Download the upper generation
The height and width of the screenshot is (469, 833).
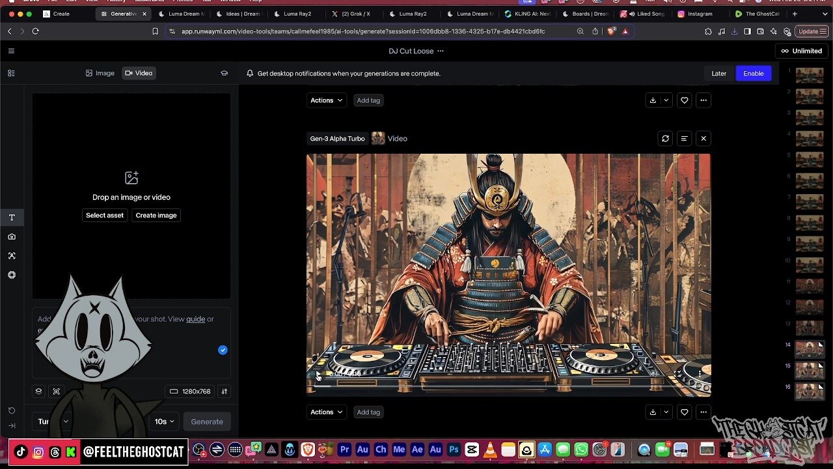coord(653,100)
